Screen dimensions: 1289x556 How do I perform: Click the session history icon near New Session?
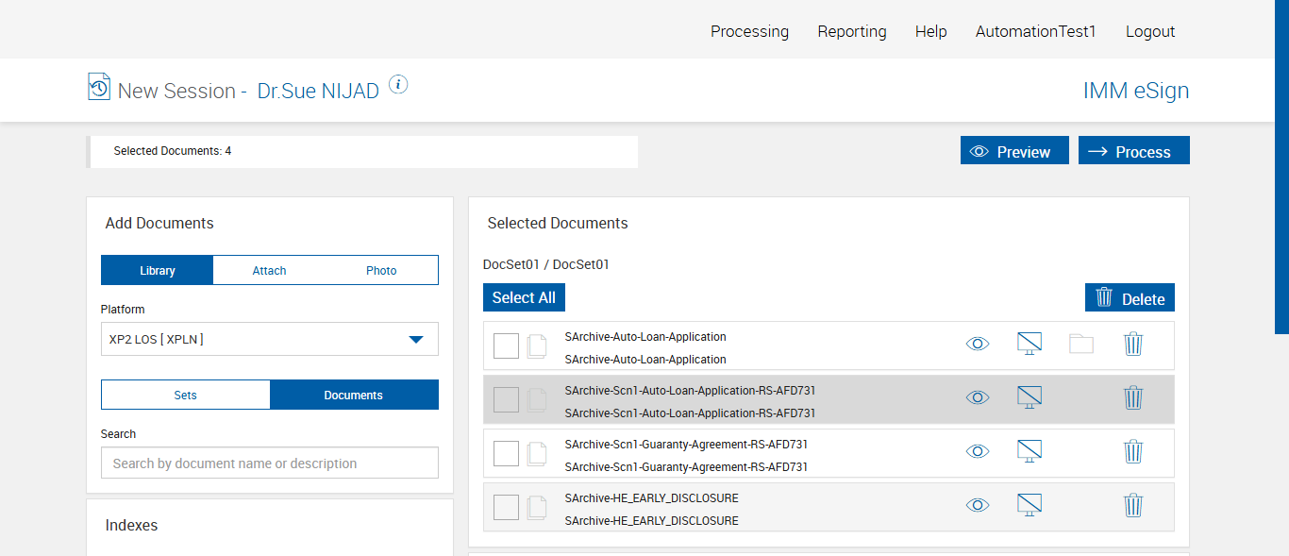pyautogui.click(x=99, y=87)
